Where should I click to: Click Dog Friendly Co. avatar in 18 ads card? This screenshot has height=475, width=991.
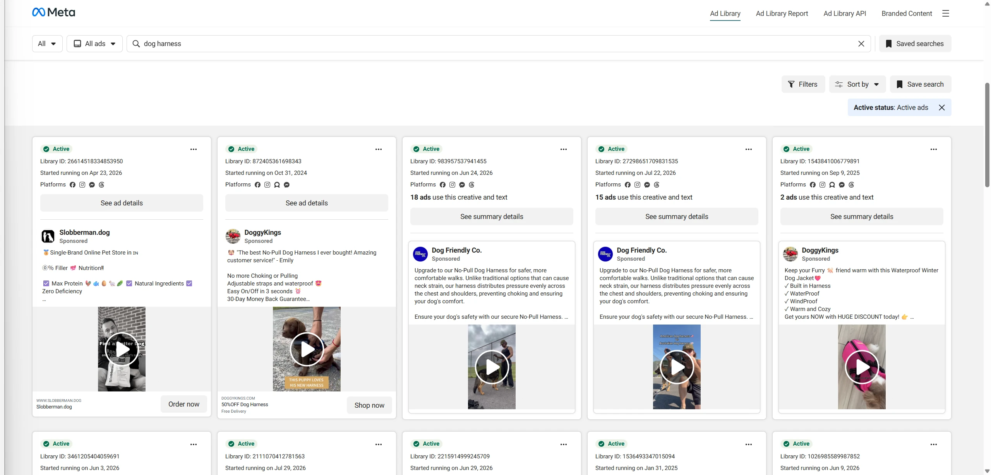click(420, 254)
